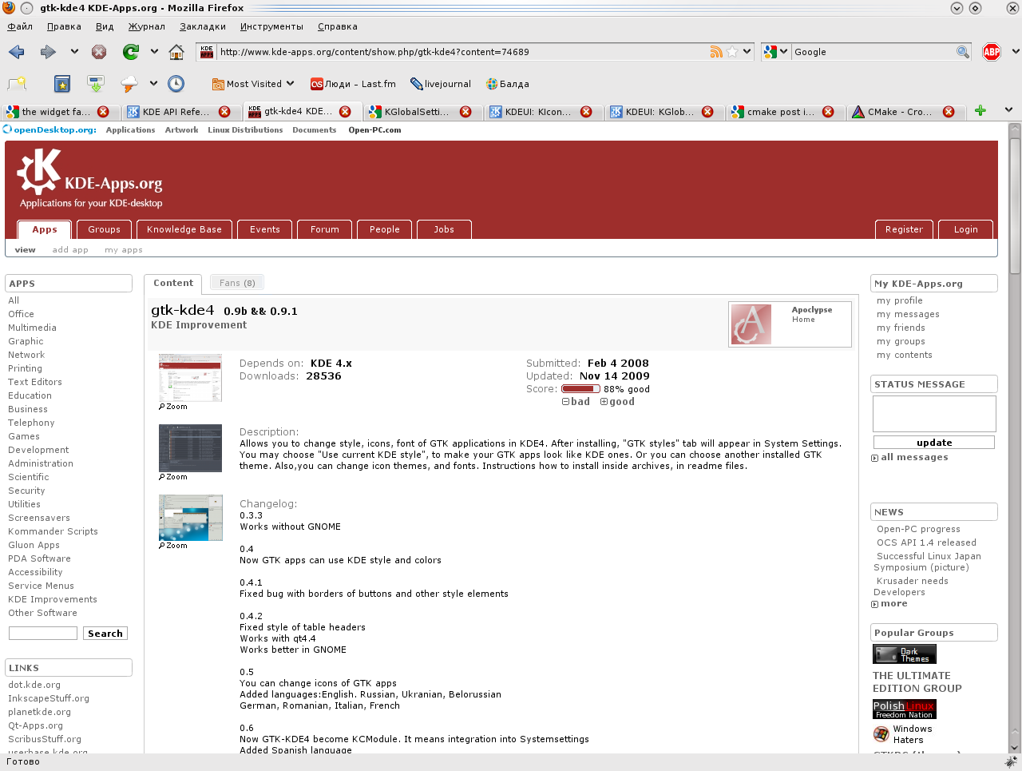Click the red Stop loading icon
Image resolution: width=1022 pixels, height=771 pixels.
click(x=99, y=52)
